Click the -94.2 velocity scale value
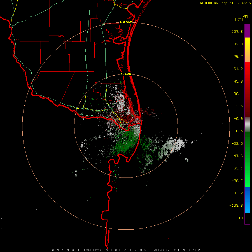The width and height of the screenshot is (252, 252). pos(237,193)
